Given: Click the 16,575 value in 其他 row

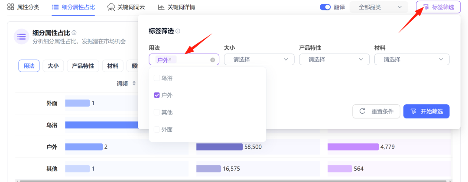Looking at the screenshot, I should [x=231, y=169].
